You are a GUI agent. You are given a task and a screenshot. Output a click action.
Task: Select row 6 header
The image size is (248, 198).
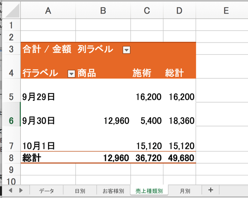[11, 114]
